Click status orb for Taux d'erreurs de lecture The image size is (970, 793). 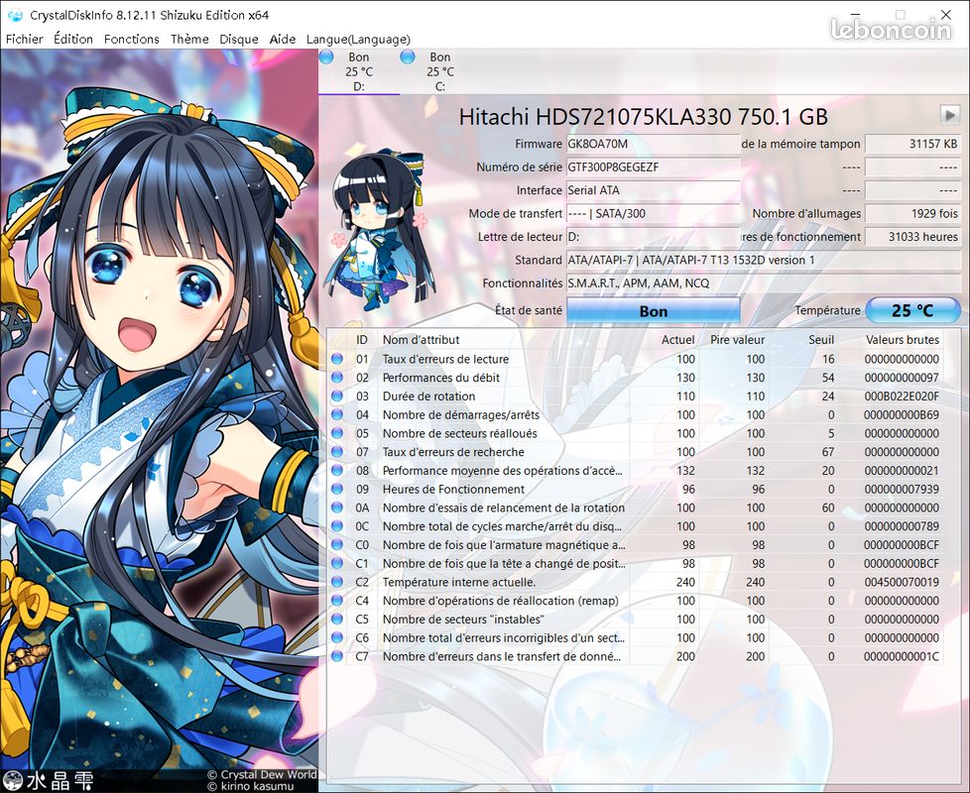point(337,359)
